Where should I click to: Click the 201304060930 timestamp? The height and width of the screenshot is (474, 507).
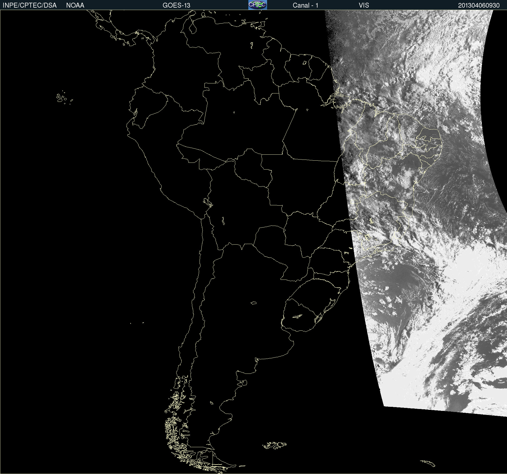pyautogui.click(x=479, y=5)
